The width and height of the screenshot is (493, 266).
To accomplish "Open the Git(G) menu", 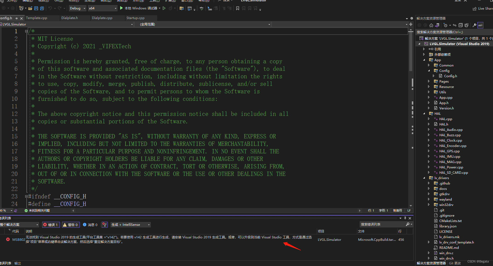I will tap(59, 1).
